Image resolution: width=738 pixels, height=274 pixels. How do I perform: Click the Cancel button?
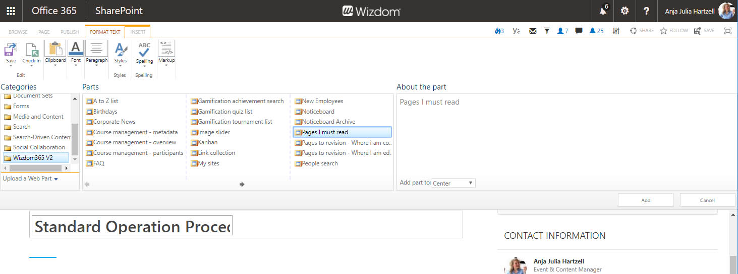[x=707, y=200]
